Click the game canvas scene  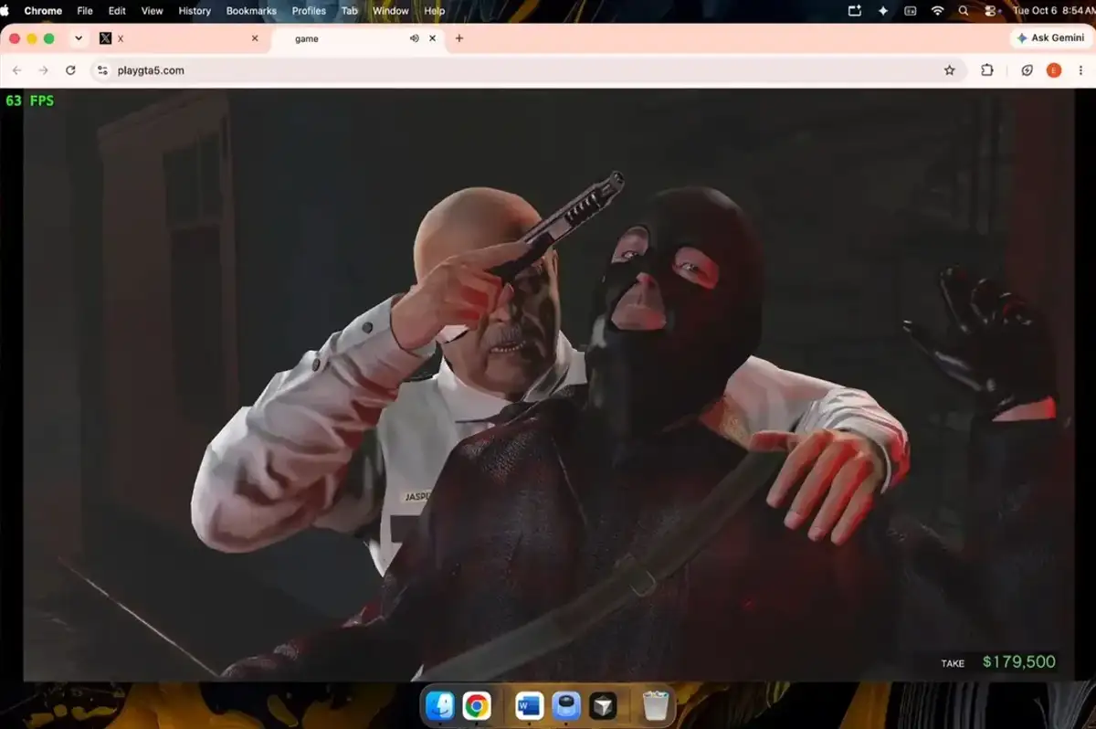click(x=548, y=384)
